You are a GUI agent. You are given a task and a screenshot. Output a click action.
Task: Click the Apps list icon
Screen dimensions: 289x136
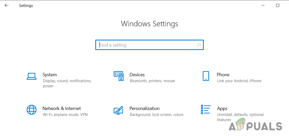pyautogui.click(x=206, y=109)
